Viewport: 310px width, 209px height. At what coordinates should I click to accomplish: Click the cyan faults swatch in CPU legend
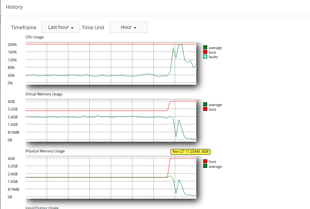coord(205,57)
